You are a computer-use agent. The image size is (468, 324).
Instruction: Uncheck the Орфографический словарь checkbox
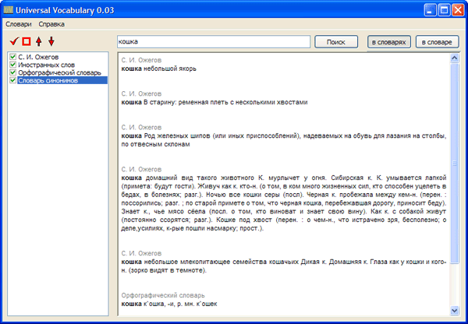pos(12,72)
